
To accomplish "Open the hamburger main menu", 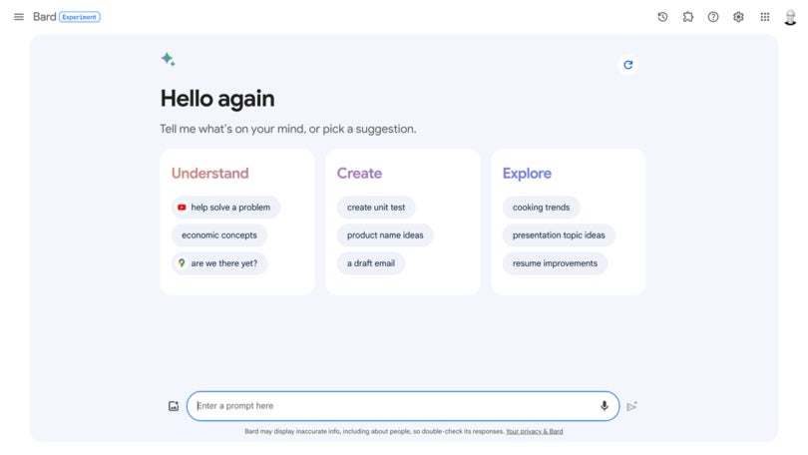I will (x=19, y=17).
